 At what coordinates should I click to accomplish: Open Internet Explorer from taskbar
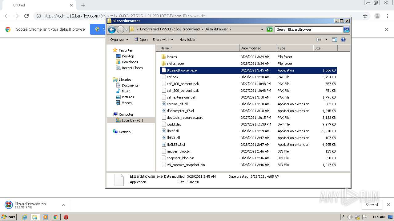tap(24, 217)
